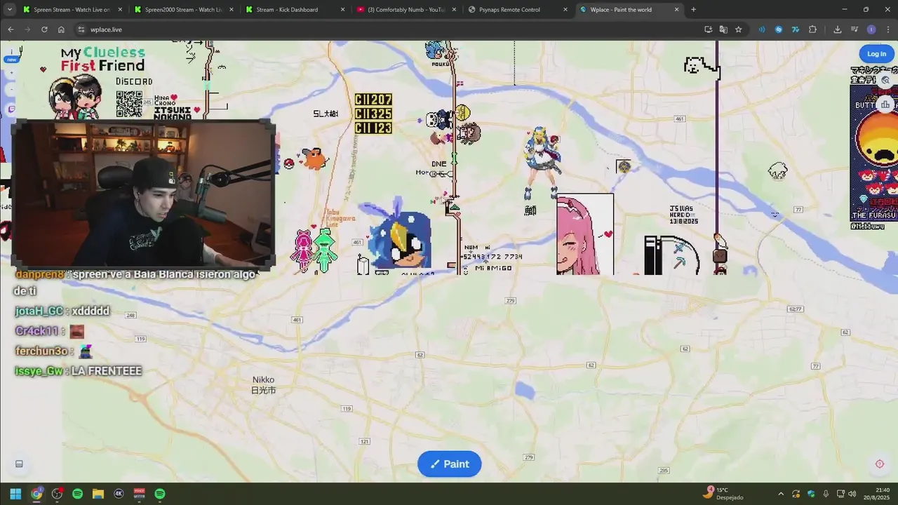Go forward in browser history
This screenshot has height=505, width=898.
click(27, 29)
